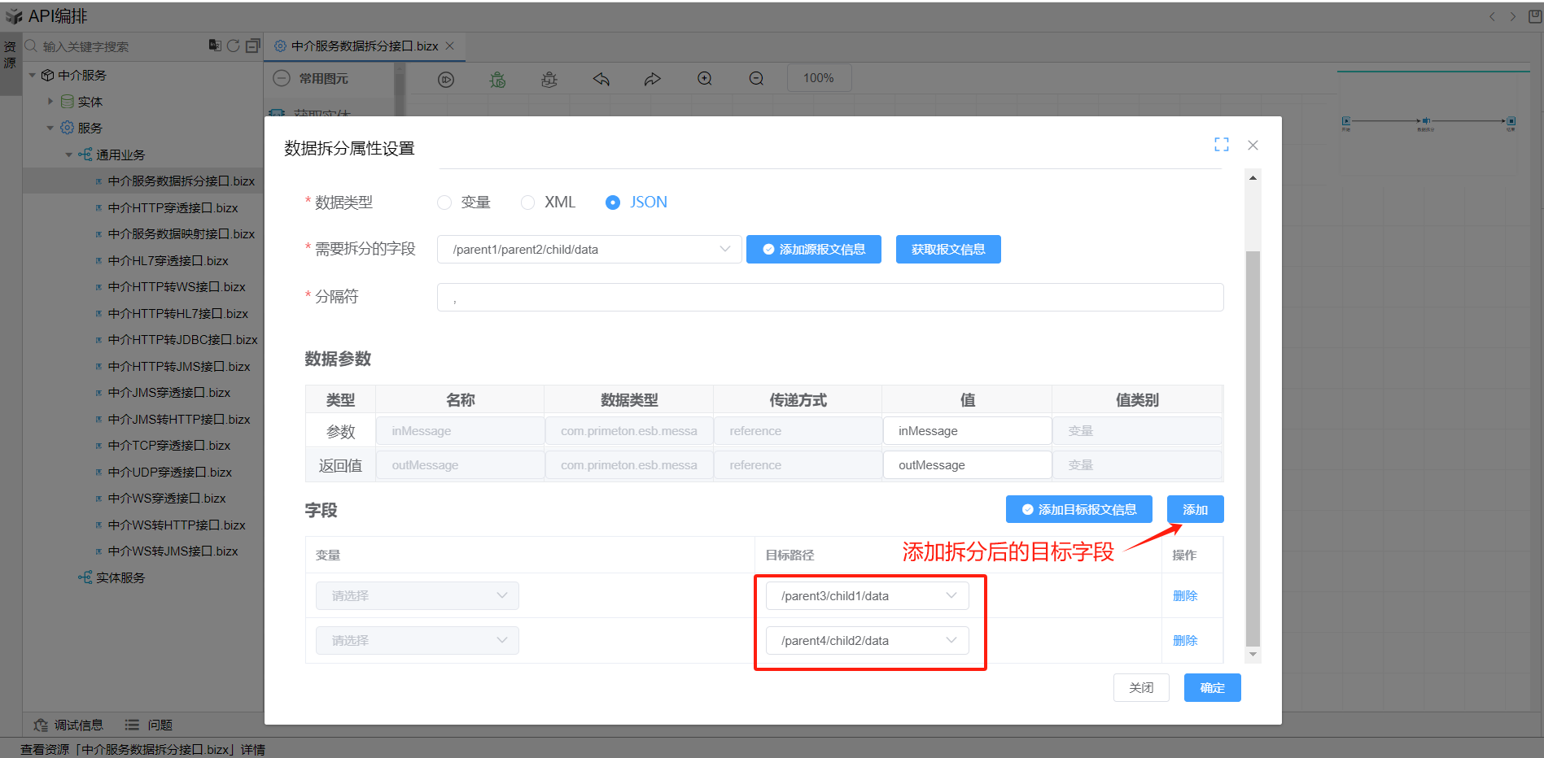This screenshot has width=1544, height=758.
Task: Click the redo arrow icon
Action: click(652, 79)
